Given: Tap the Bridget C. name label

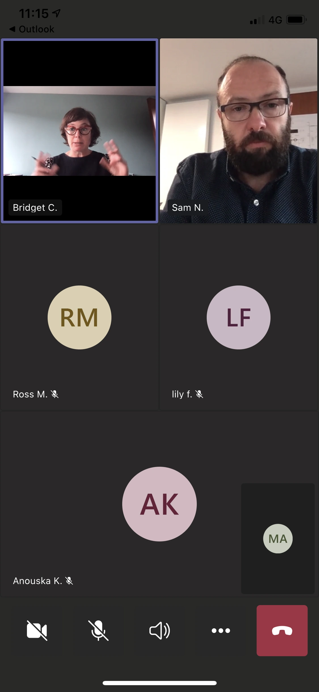Looking at the screenshot, I should (x=35, y=208).
